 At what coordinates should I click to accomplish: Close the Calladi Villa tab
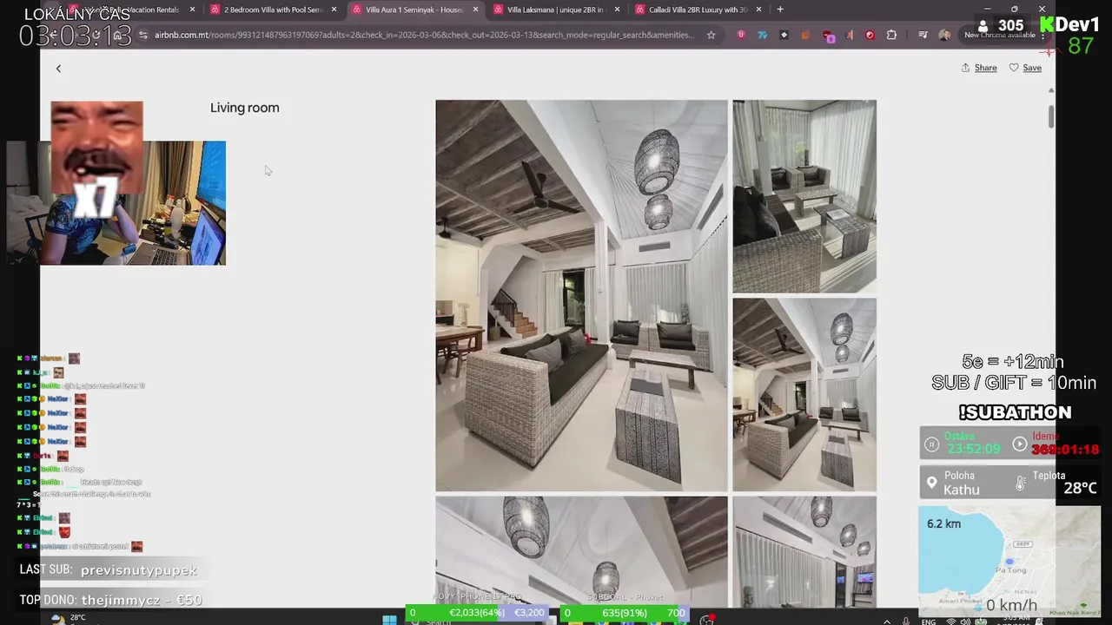click(x=758, y=10)
